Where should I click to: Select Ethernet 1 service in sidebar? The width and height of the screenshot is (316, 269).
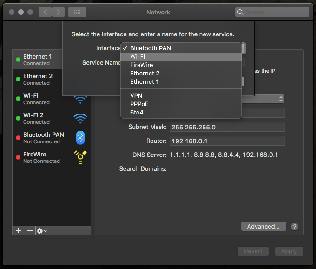coord(38,60)
